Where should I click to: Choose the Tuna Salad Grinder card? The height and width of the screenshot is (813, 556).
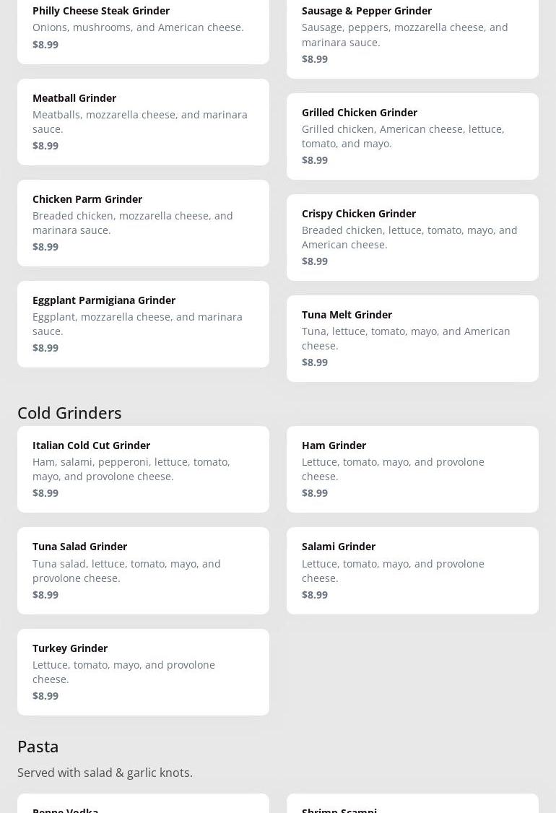(143, 571)
